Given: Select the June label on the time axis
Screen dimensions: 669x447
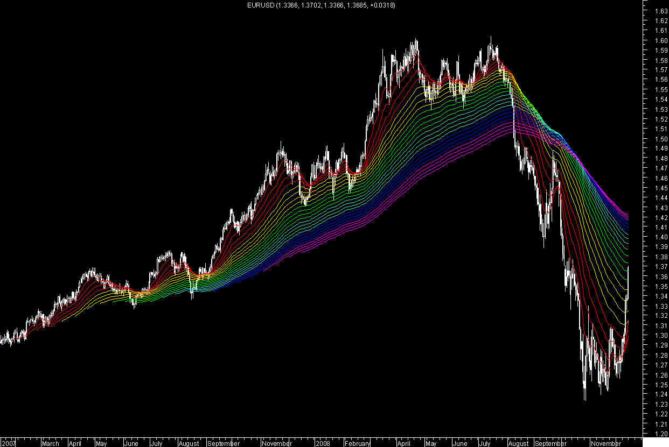Looking at the screenshot, I should [x=131, y=443].
